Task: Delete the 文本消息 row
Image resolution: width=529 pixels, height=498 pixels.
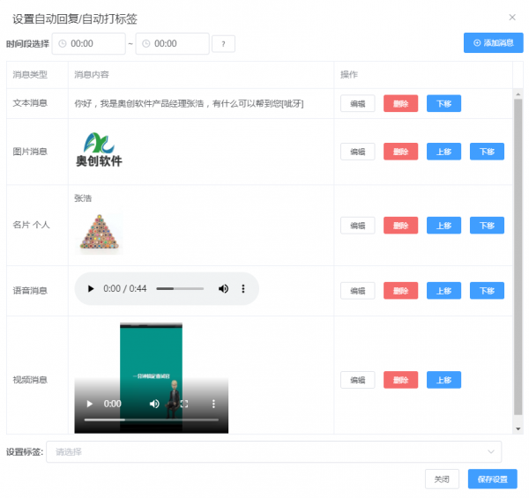Action: [400, 103]
